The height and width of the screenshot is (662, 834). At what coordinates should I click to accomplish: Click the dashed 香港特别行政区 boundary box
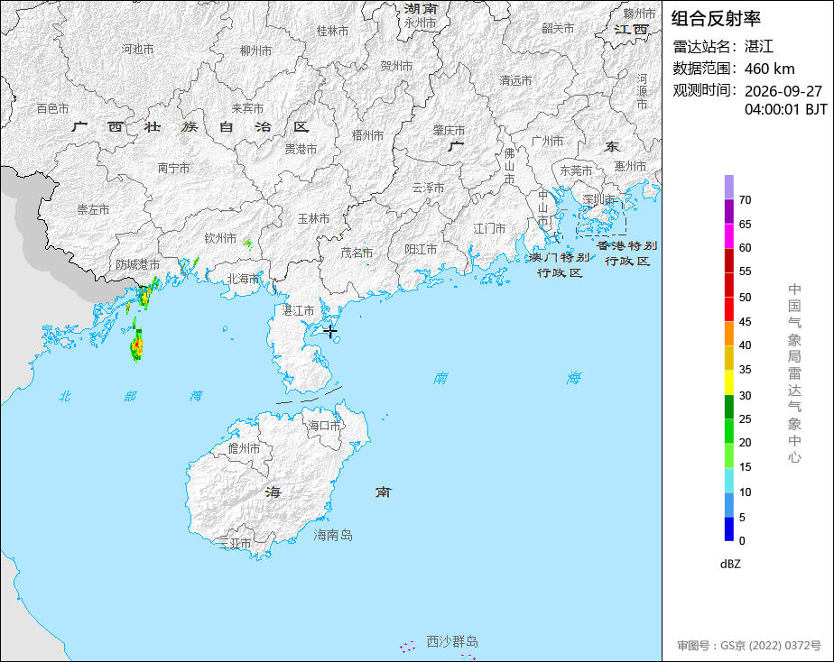(602, 219)
